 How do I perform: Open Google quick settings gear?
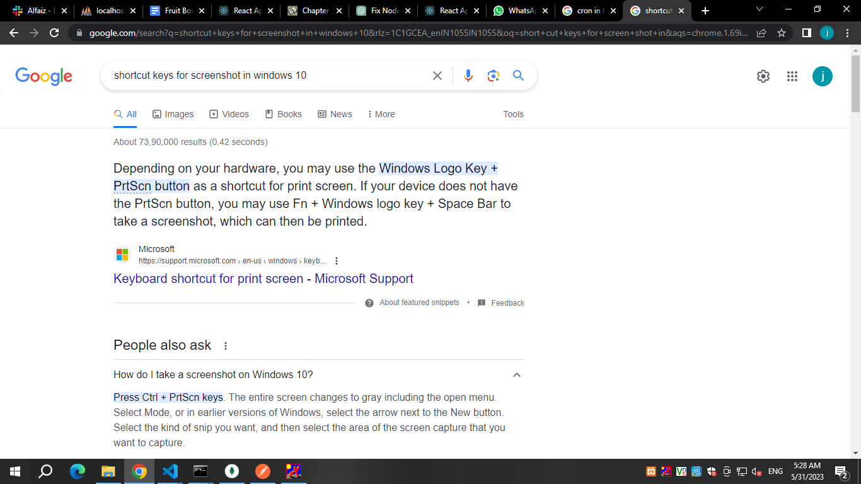tap(763, 76)
